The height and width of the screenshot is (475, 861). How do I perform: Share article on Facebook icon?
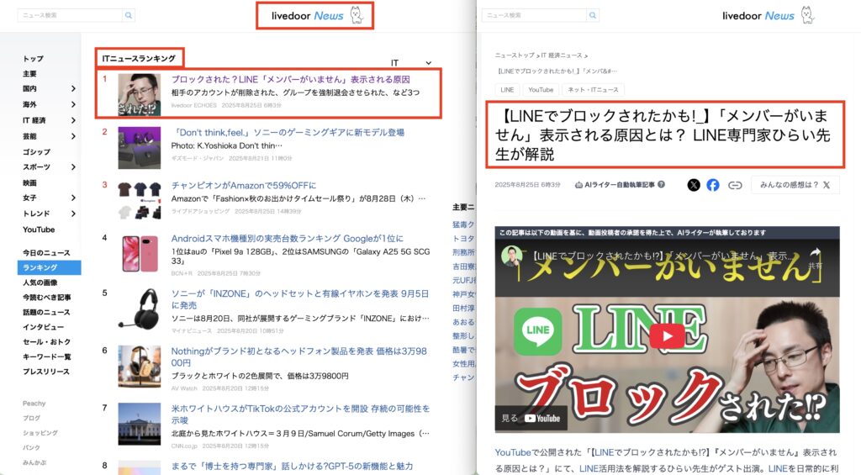[713, 185]
